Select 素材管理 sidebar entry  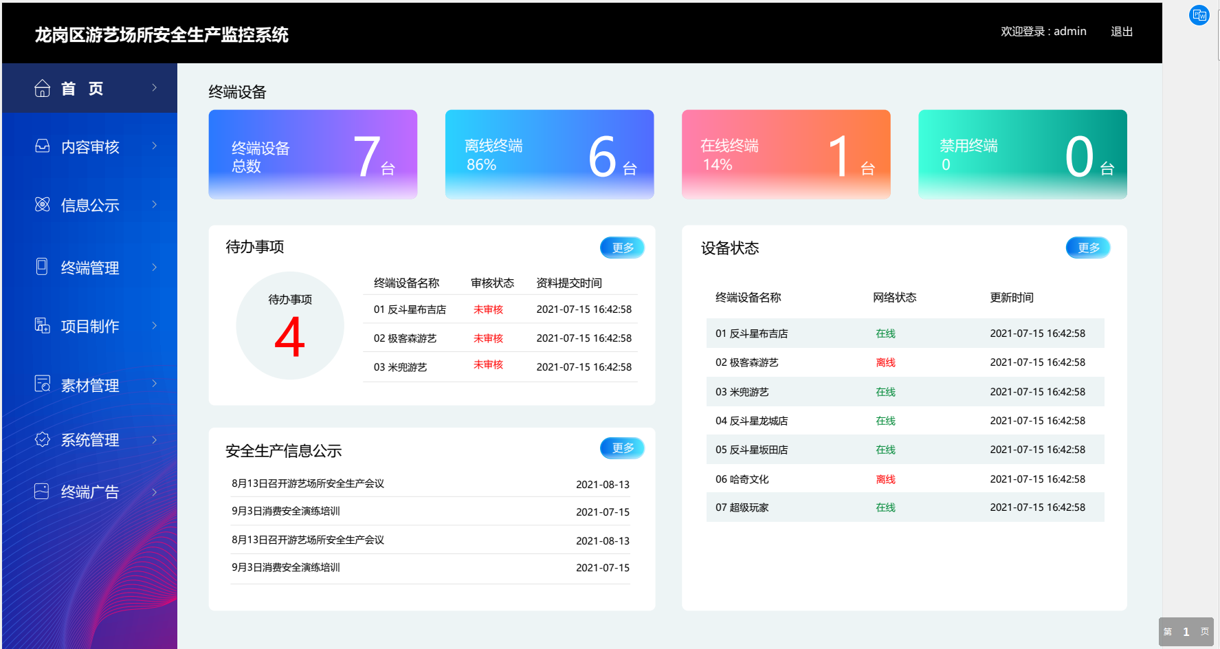[89, 385]
